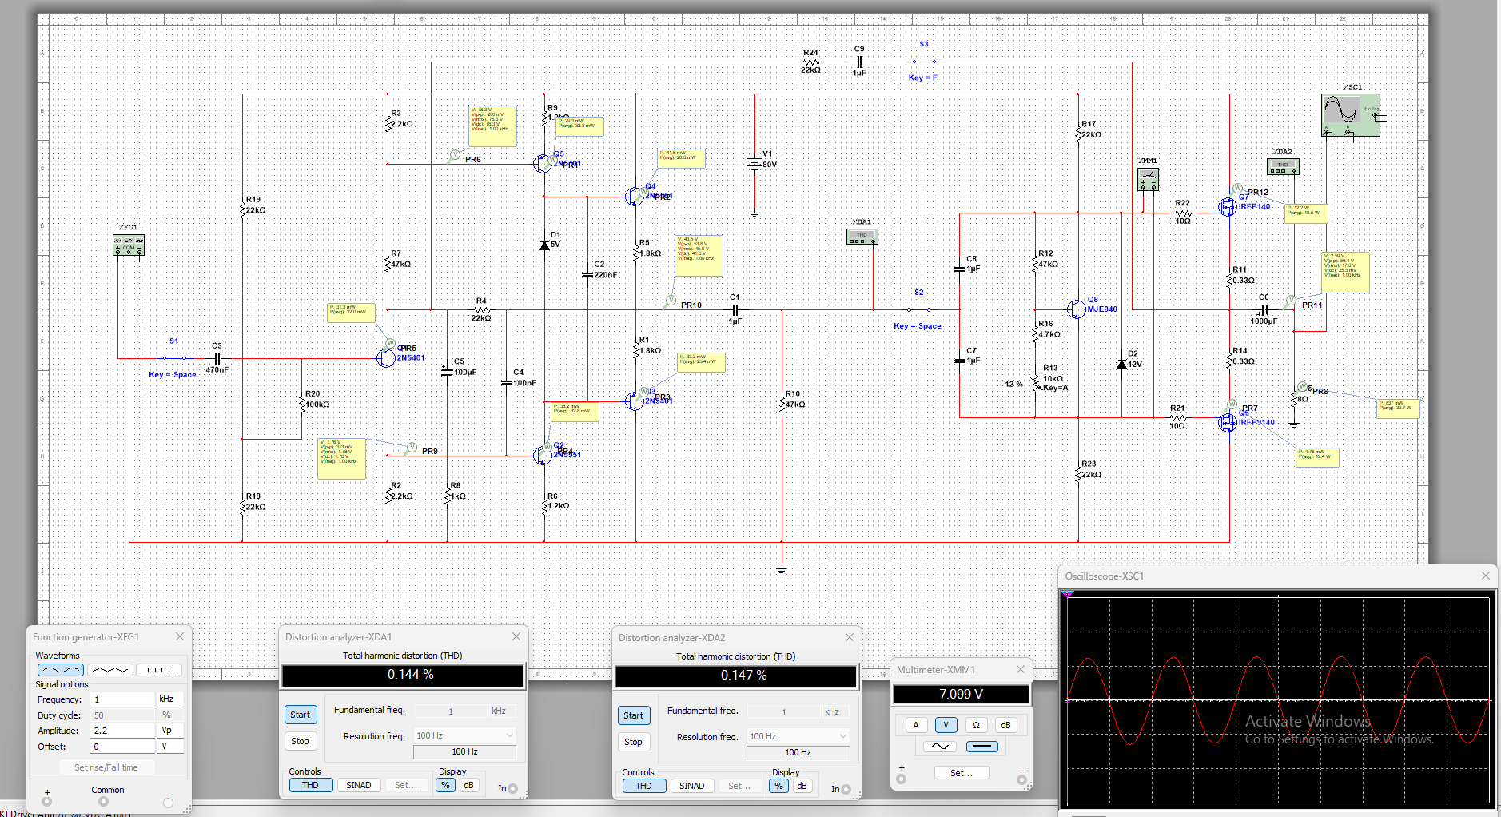
Task: Enable SINAD mode in Distortion analyzer-XDA1
Action: (358, 785)
